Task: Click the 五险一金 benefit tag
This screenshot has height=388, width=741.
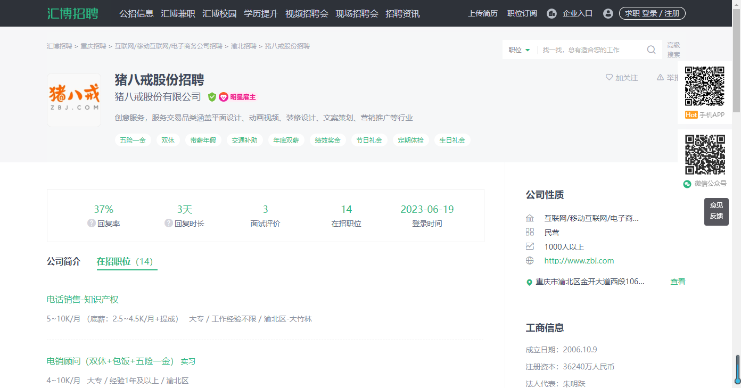Action: [x=133, y=141]
